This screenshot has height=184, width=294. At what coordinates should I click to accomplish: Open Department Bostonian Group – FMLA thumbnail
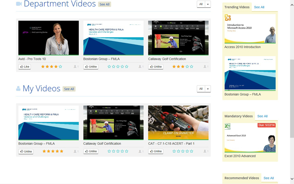(113, 38)
